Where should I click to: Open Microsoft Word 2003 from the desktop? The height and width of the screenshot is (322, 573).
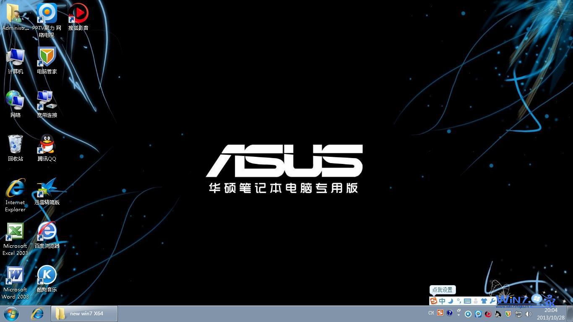[15, 275]
